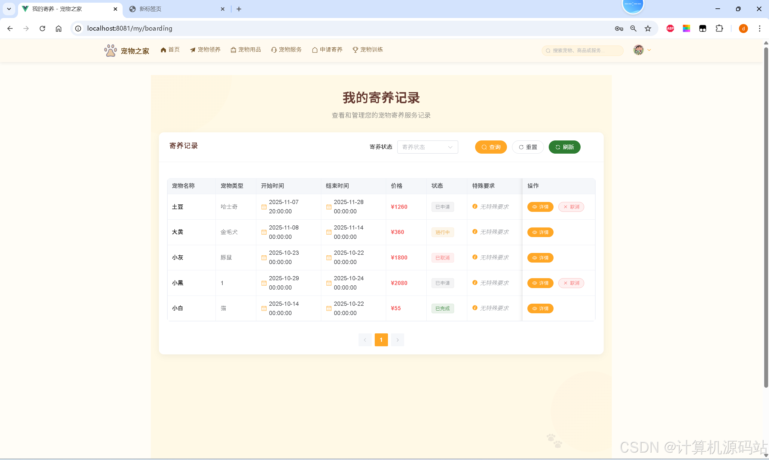The image size is (769, 460).
Task: Open 宠物领养 navigation item
Action: click(205, 50)
